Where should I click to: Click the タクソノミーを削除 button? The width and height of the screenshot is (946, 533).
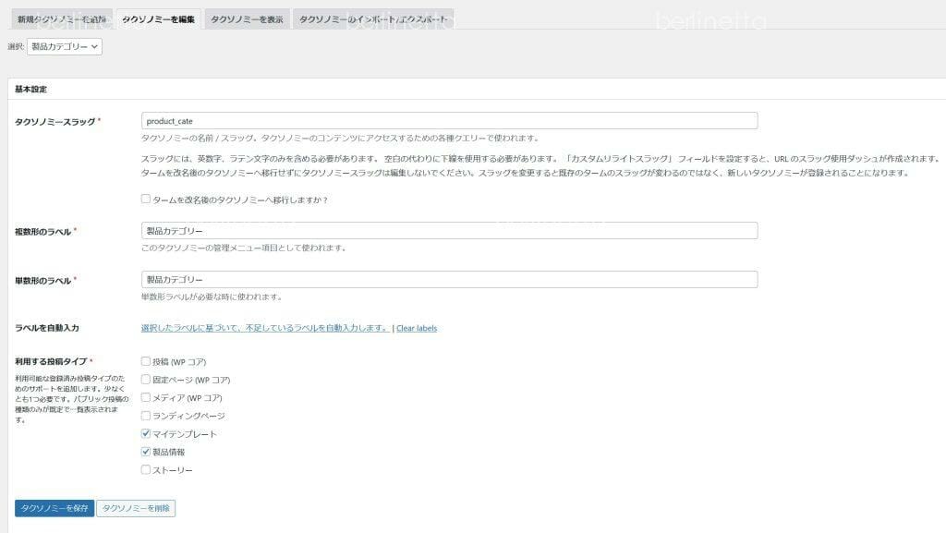click(x=136, y=508)
